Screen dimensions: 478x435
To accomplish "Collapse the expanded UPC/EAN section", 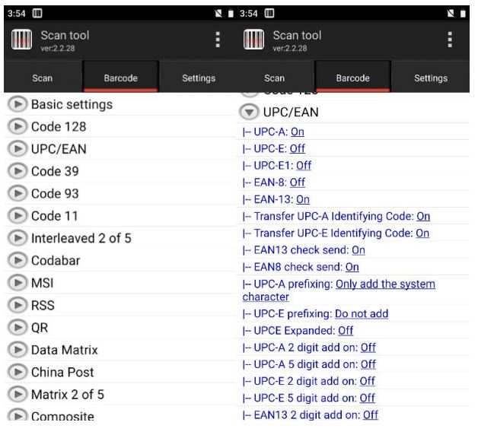I will [247, 112].
